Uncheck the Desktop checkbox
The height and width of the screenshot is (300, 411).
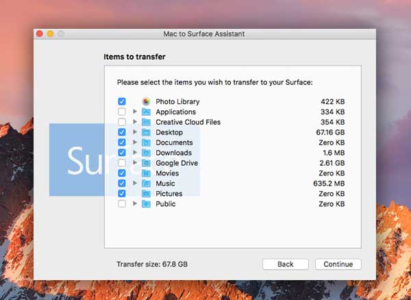(122, 132)
